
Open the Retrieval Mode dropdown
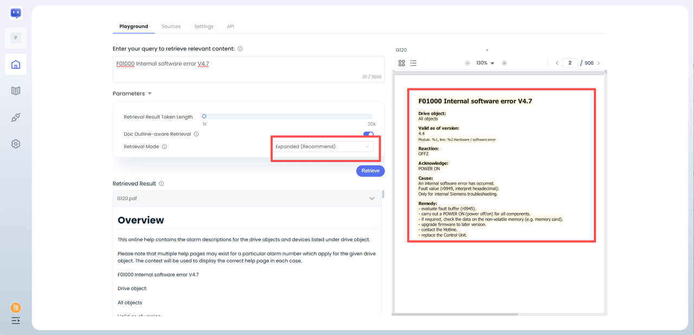point(323,147)
